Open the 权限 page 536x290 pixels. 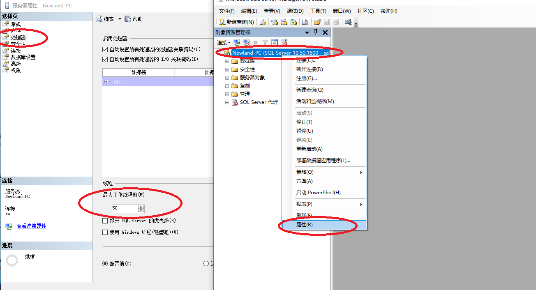pos(16,70)
